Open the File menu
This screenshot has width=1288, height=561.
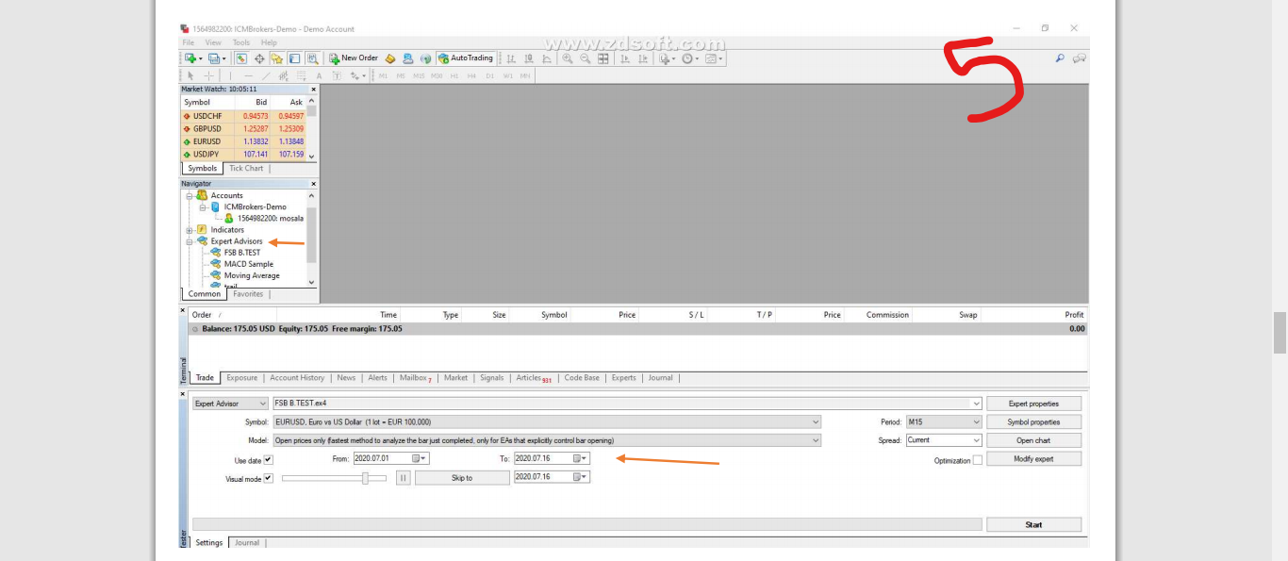coord(189,42)
